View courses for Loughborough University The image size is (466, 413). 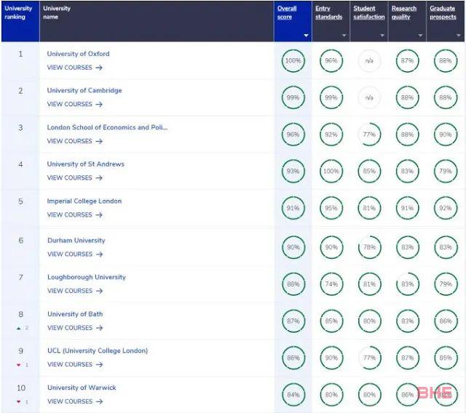(75, 291)
